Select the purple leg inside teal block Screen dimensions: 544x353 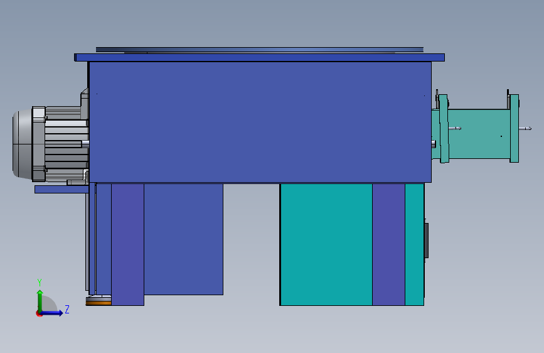[388, 244]
